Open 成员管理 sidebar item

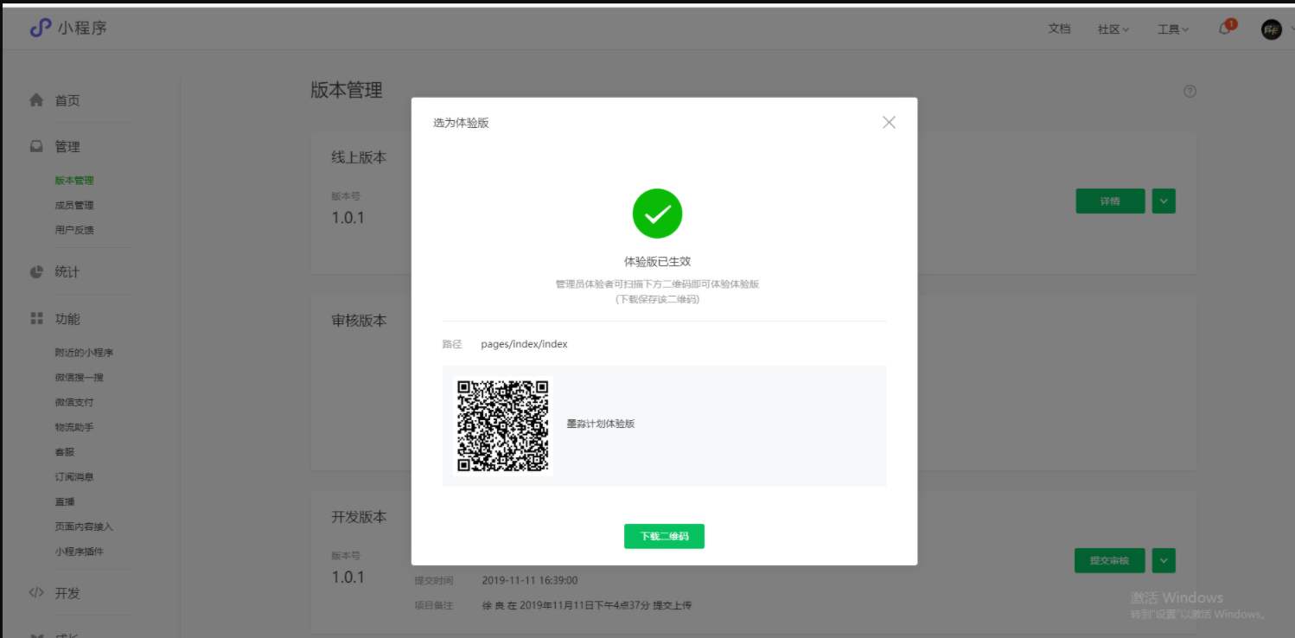point(74,205)
